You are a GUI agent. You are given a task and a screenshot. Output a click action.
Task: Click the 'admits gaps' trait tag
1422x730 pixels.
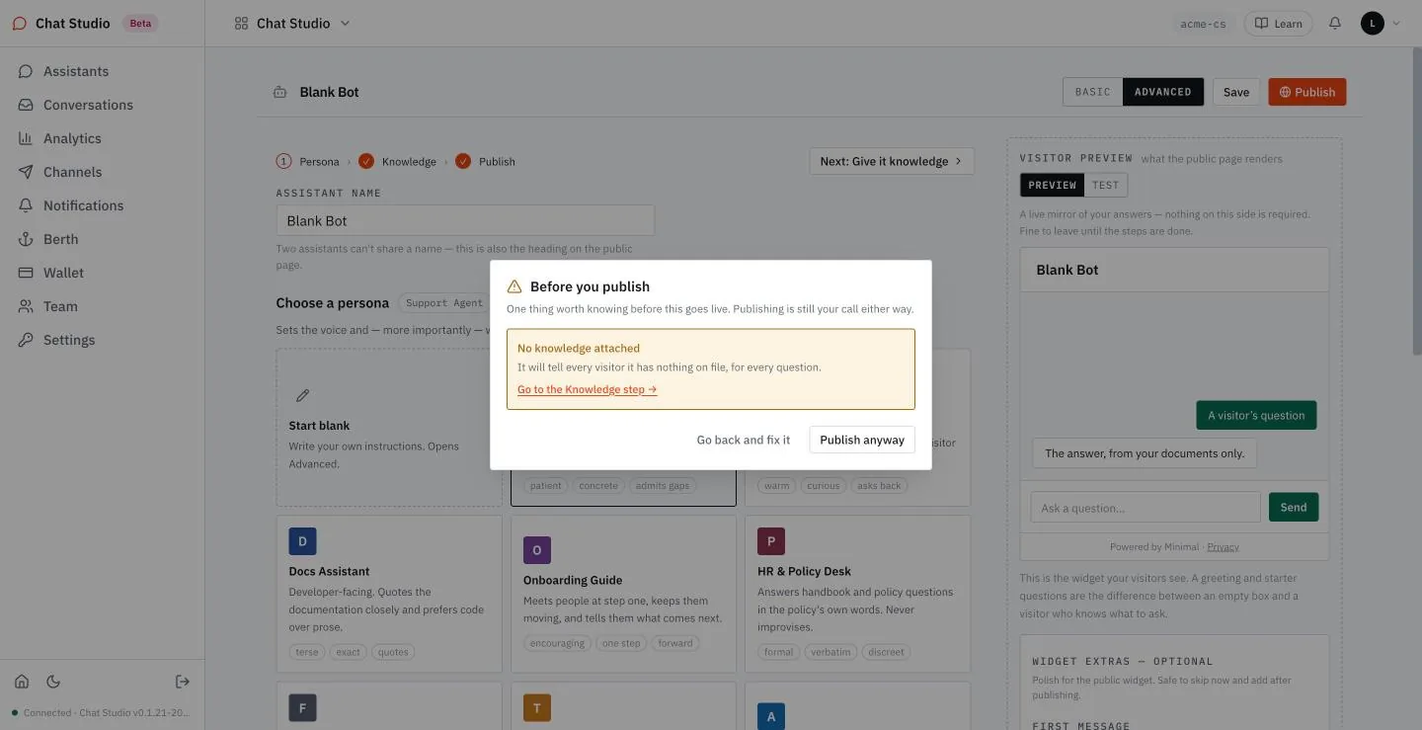662,485
